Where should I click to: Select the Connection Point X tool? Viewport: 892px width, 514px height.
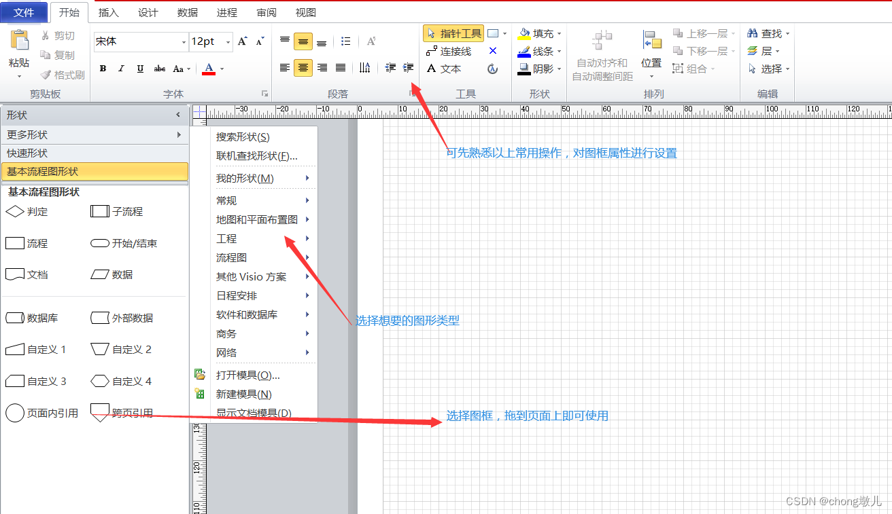493,51
